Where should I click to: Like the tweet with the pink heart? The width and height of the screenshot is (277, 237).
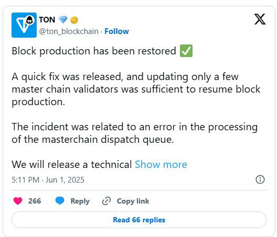18,201
